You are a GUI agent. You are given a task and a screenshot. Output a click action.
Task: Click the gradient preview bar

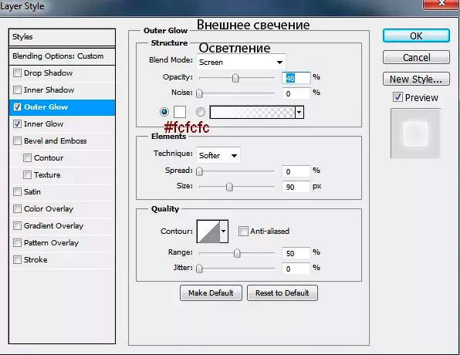point(252,112)
